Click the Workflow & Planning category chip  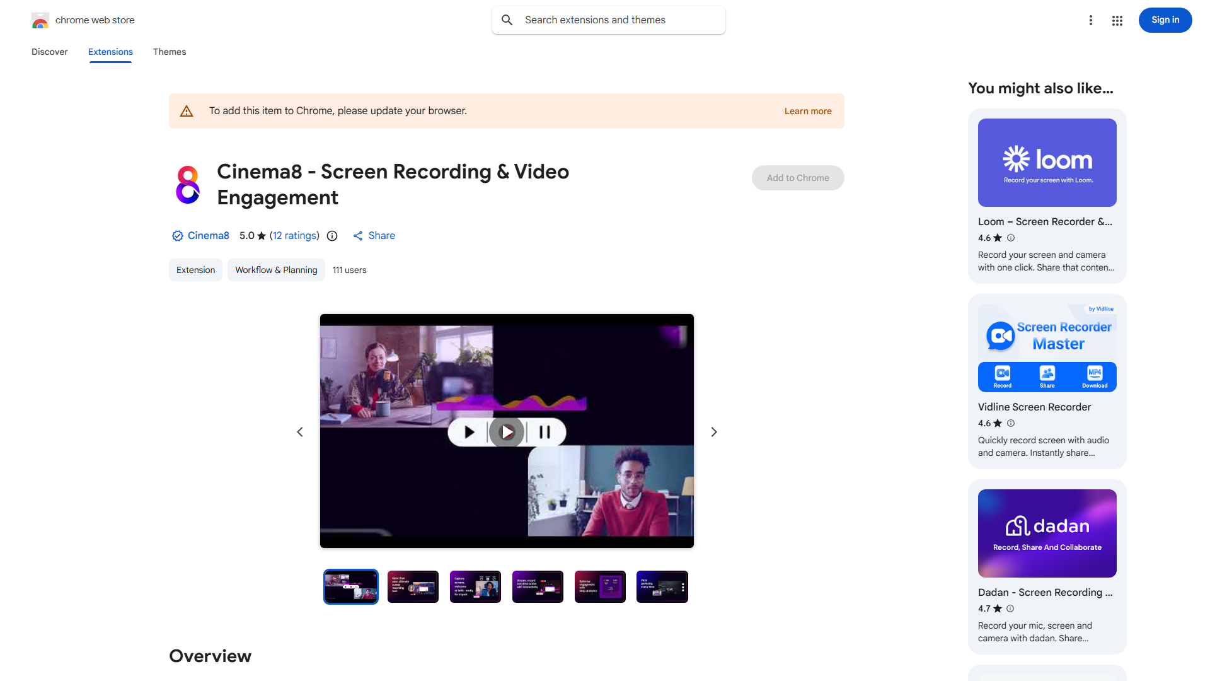276,270
